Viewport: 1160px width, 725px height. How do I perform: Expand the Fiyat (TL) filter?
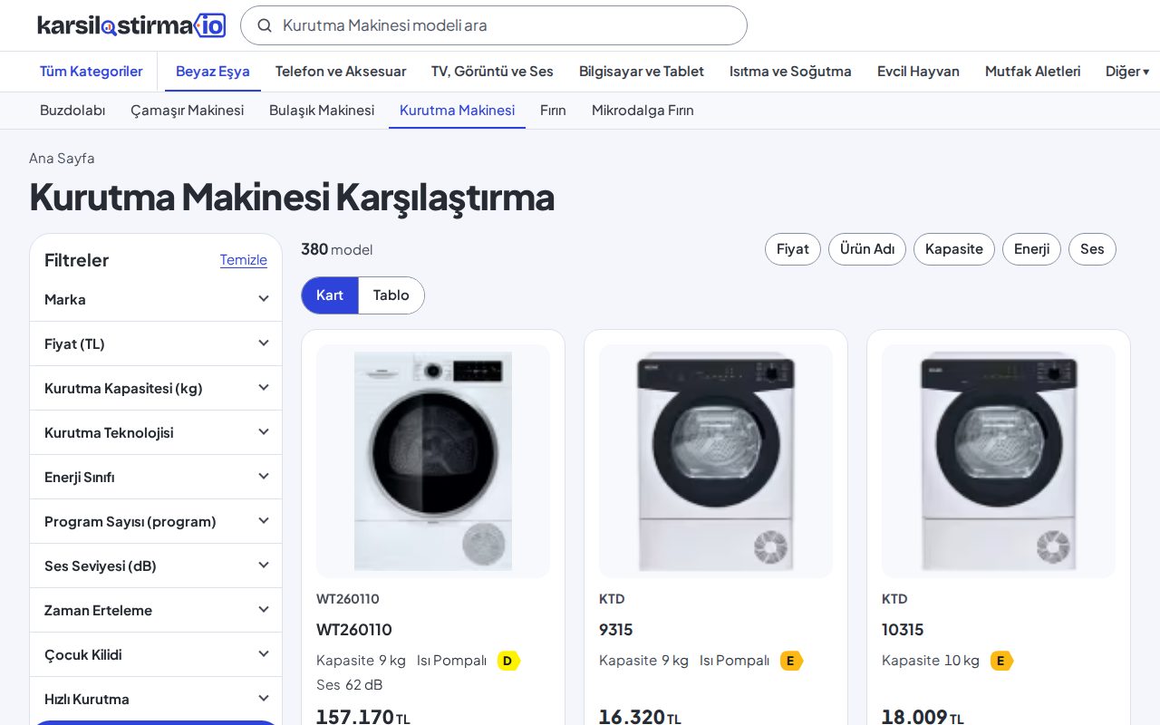click(156, 343)
